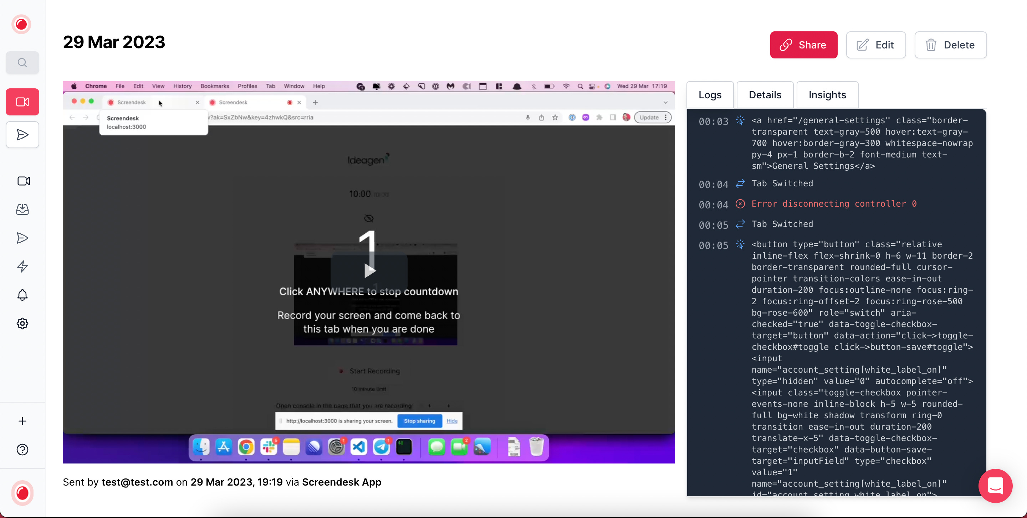The height and width of the screenshot is (518, 1027).
Task: Click the outlined paper-plane button below red camera
Action: [x=22, y=135]
